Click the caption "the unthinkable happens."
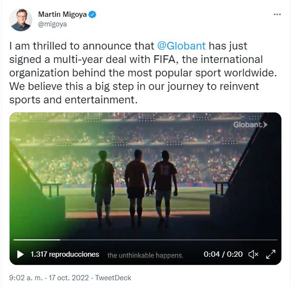 [145, 255]
